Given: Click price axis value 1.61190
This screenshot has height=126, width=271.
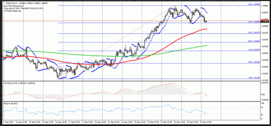Looking at the screenshot, I should 265,80.
